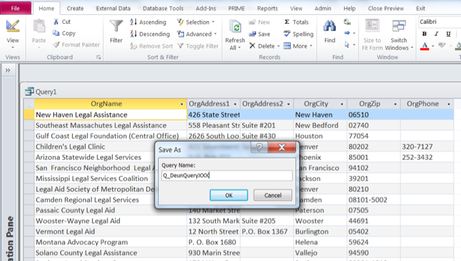
Task: Click the Filter funnel icon
Action: (x=116, y=27)
